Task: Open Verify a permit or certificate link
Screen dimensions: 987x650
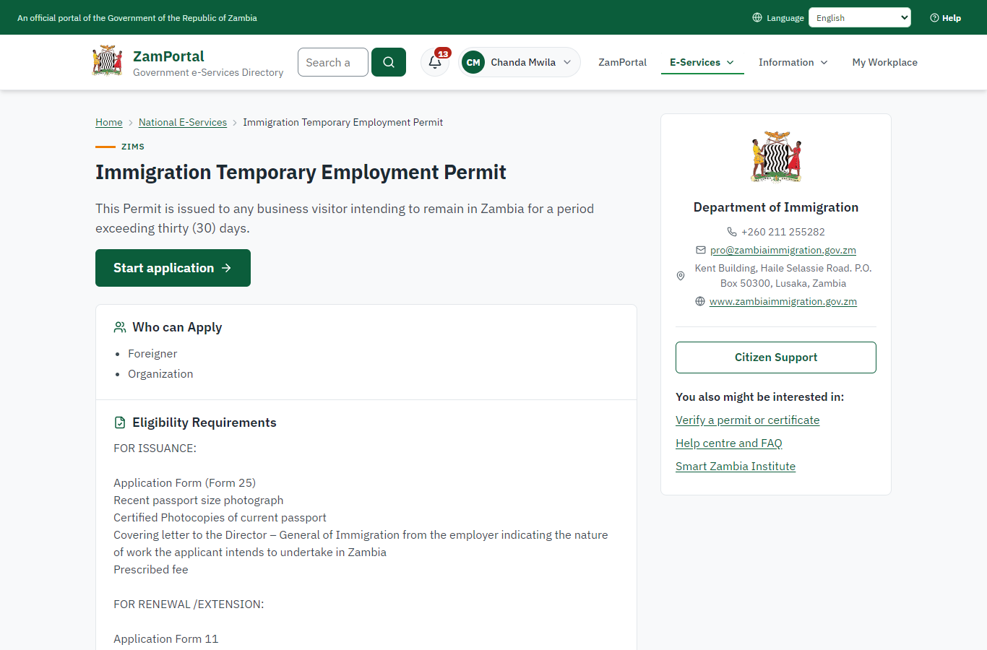Action: (x=748, y=420)
